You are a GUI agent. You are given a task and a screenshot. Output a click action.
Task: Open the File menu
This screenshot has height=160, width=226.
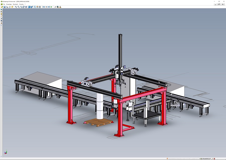coord(4,4)
